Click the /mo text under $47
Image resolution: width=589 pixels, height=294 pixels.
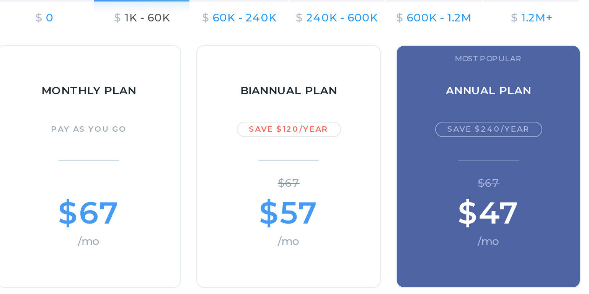(488, 241)
